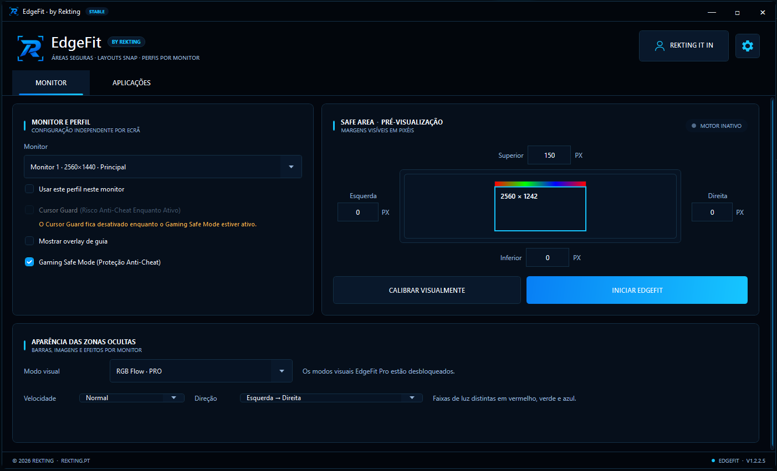The width and height of the screenshot is (777, 471).
Task: Open the Monitor selection dropdown
Action: 163,167
